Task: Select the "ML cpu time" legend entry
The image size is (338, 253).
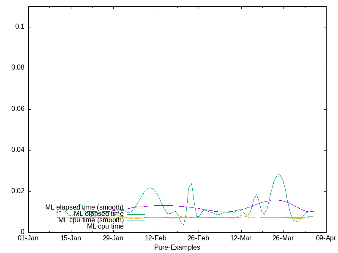Action: (105, 226)
